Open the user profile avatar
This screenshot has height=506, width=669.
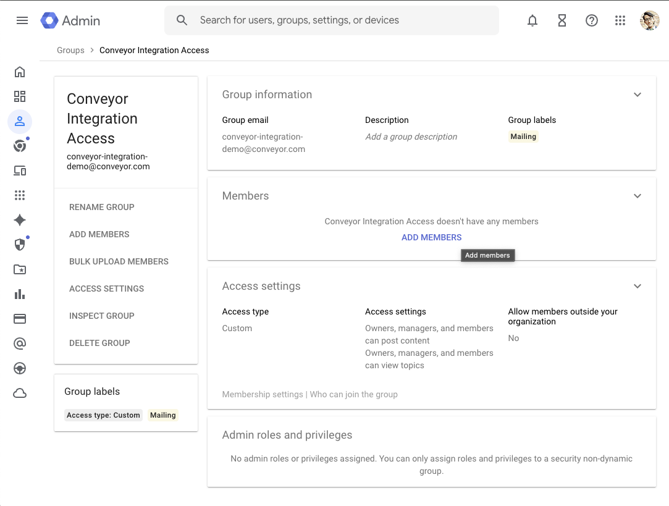tap(650, 20)
